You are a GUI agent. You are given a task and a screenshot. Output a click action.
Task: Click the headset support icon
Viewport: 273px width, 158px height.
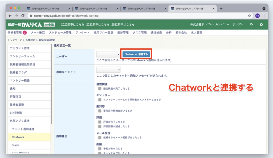pyautogui.click(x=251, y=25)
